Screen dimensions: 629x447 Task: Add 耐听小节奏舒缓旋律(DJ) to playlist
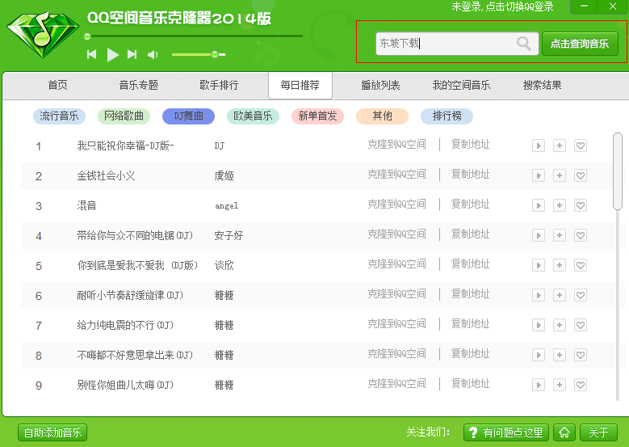tap(560, 295)
